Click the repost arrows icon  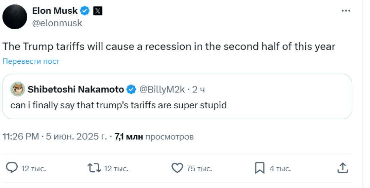click(94, 168)
